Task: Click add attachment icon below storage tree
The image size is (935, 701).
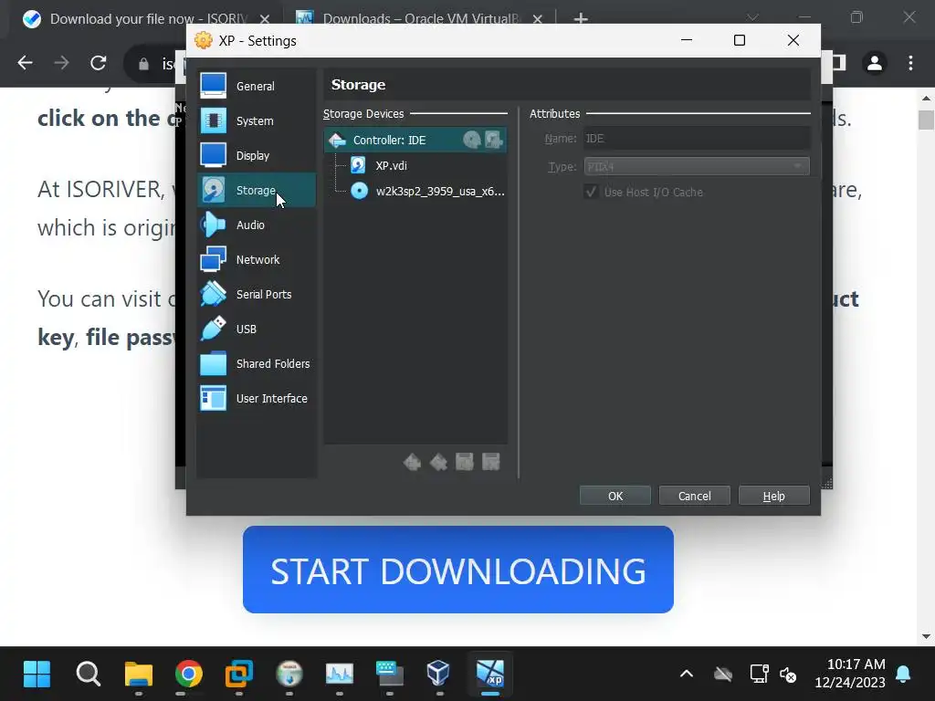Action: coord(465,462)
